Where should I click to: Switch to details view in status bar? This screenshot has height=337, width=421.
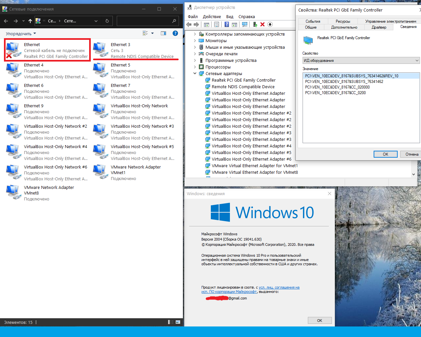tap(171, 322)
